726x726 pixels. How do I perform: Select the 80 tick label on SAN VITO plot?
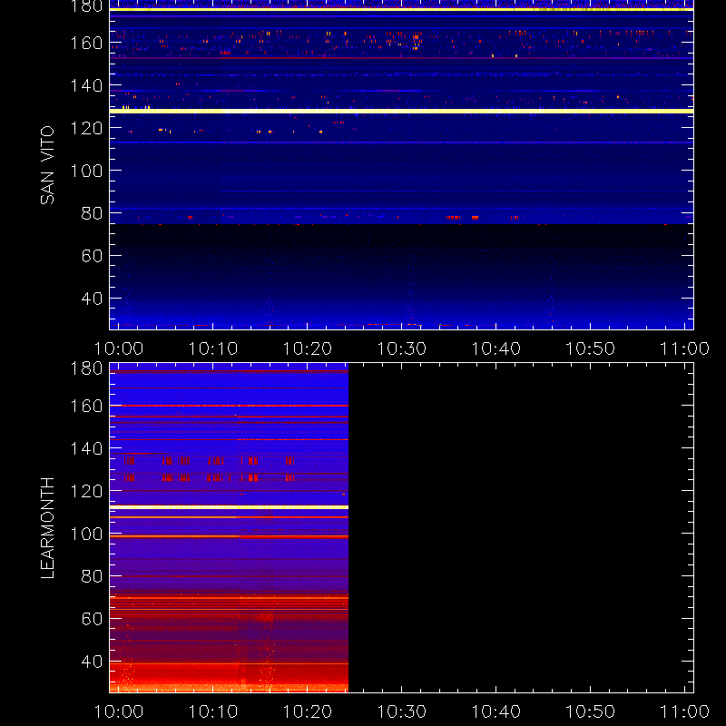tap(92, 213)
